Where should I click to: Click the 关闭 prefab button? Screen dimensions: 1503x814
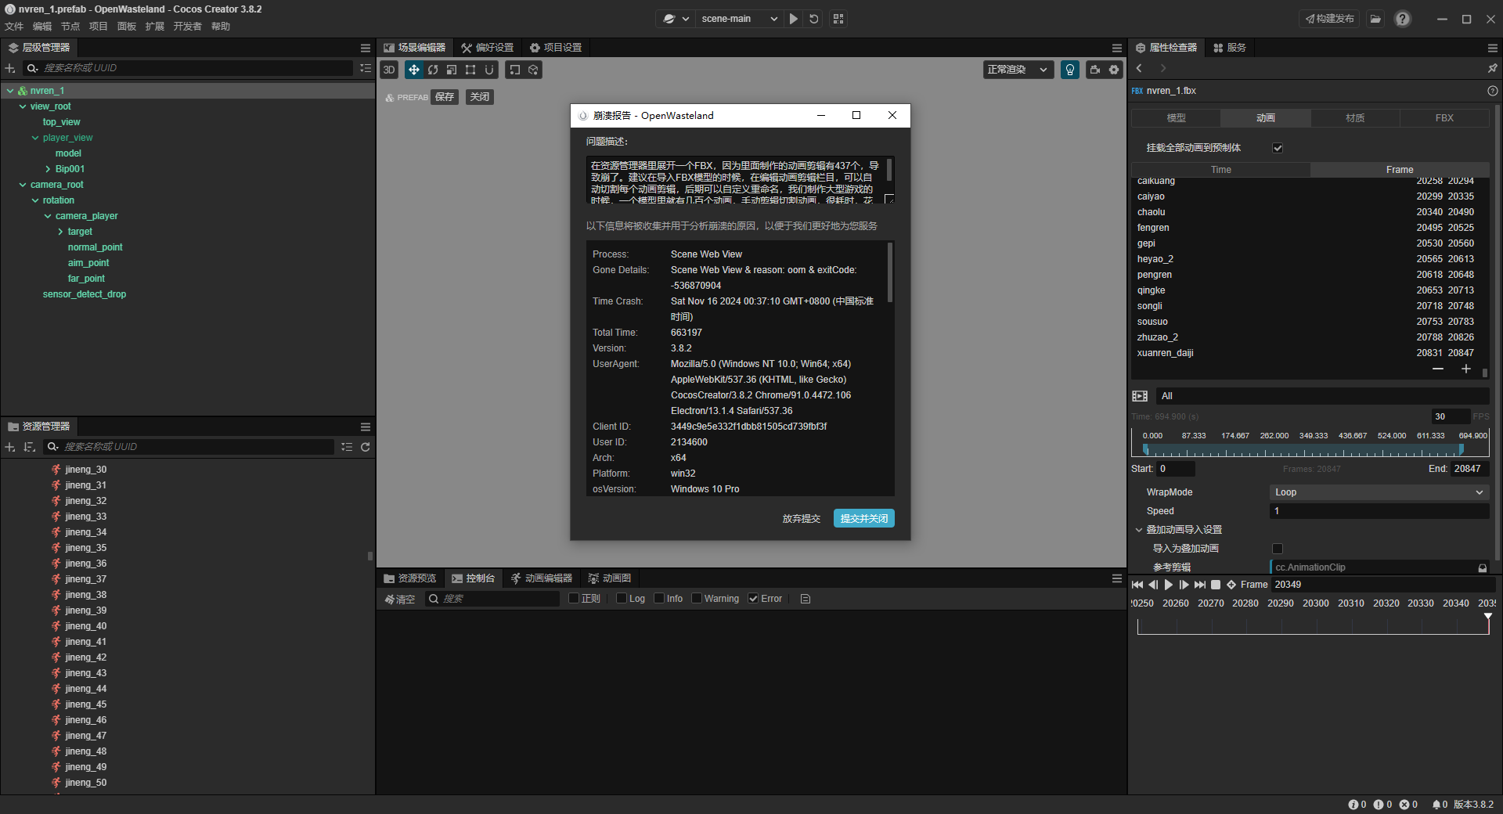[x=480, y=97]
